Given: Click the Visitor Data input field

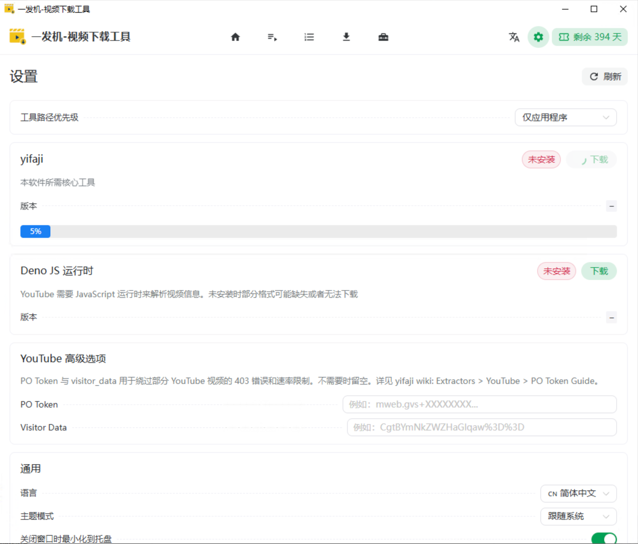Looking at the screenshot, I should [x=482, y=427].
